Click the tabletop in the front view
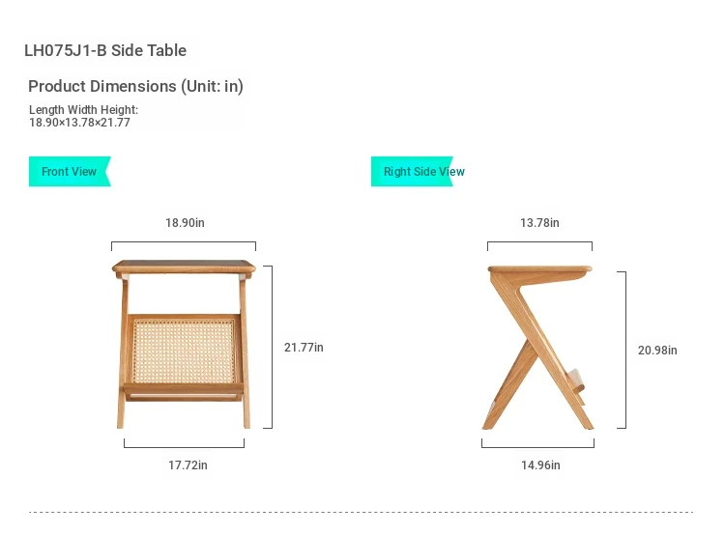 click(184, 267)
